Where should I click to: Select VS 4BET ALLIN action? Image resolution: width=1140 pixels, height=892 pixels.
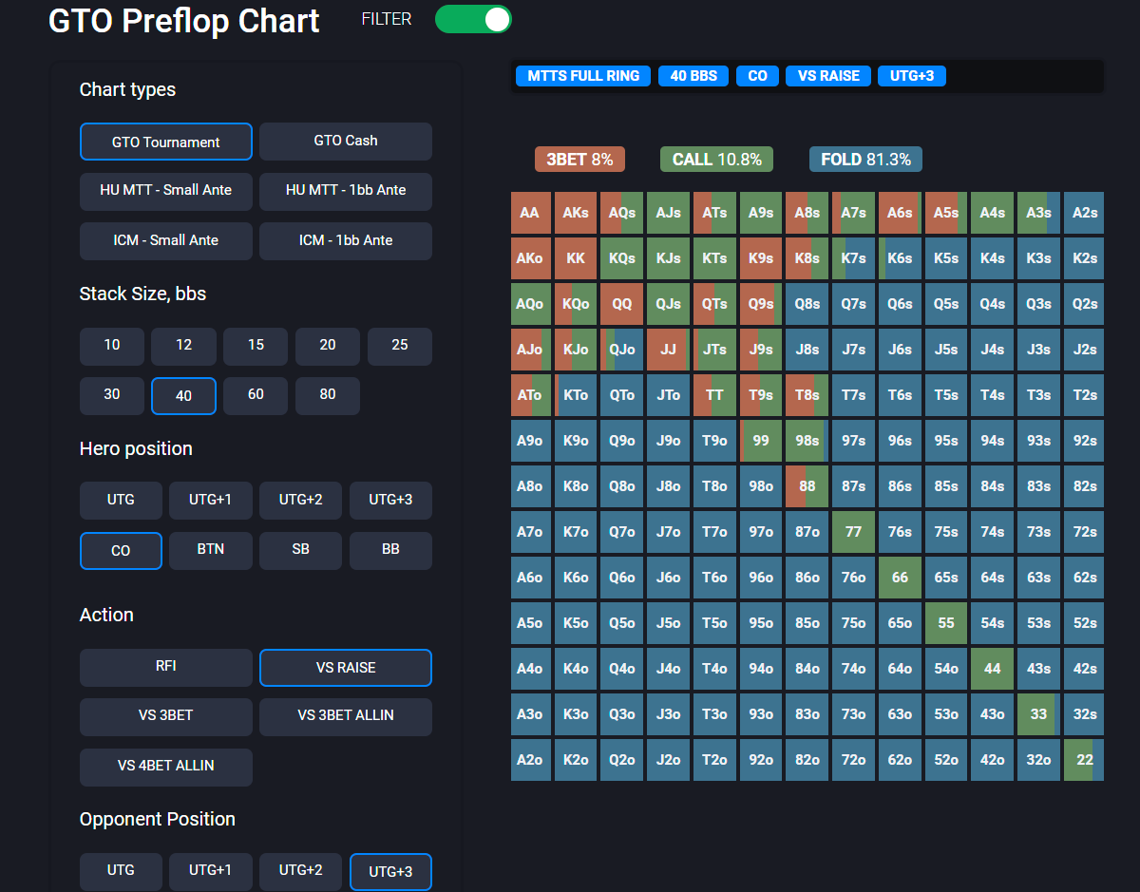point(166,767)
